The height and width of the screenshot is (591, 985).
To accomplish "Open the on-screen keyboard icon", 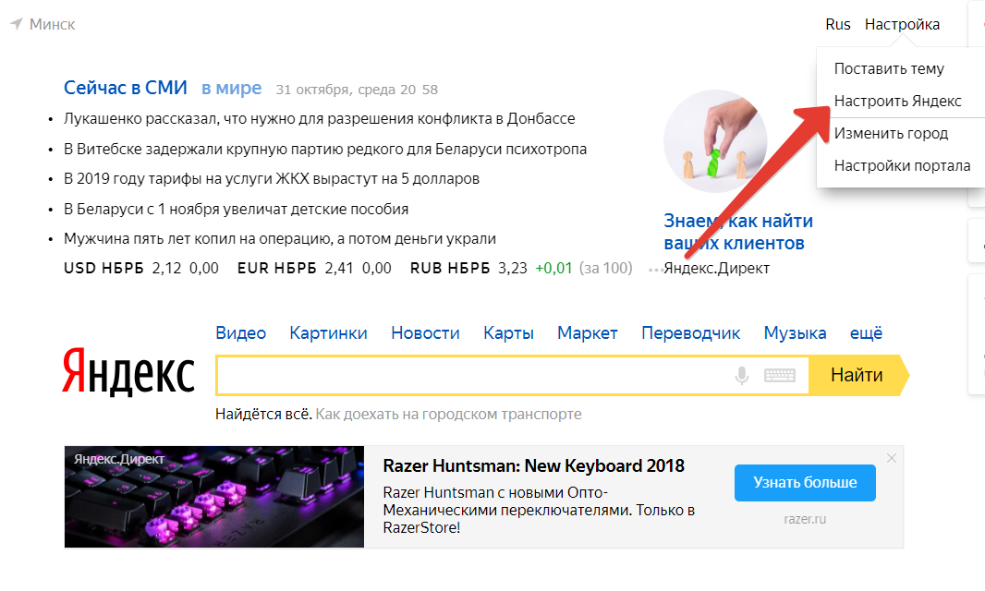I will pyautogui.click(x=780, y=376).
